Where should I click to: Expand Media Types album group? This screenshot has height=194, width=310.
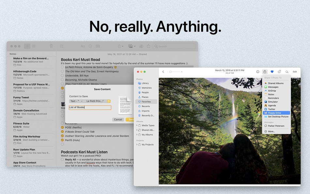[x=137, y=125]
